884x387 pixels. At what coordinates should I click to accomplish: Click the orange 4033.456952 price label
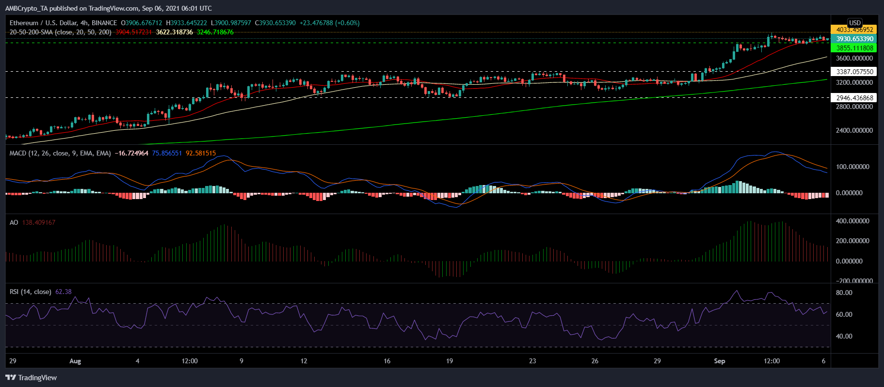point(854,30)
